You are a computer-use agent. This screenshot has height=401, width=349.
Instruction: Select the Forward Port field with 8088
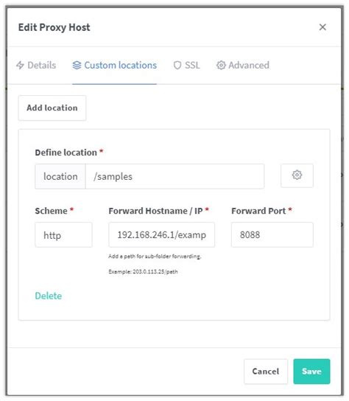click(x=272, y=234)
